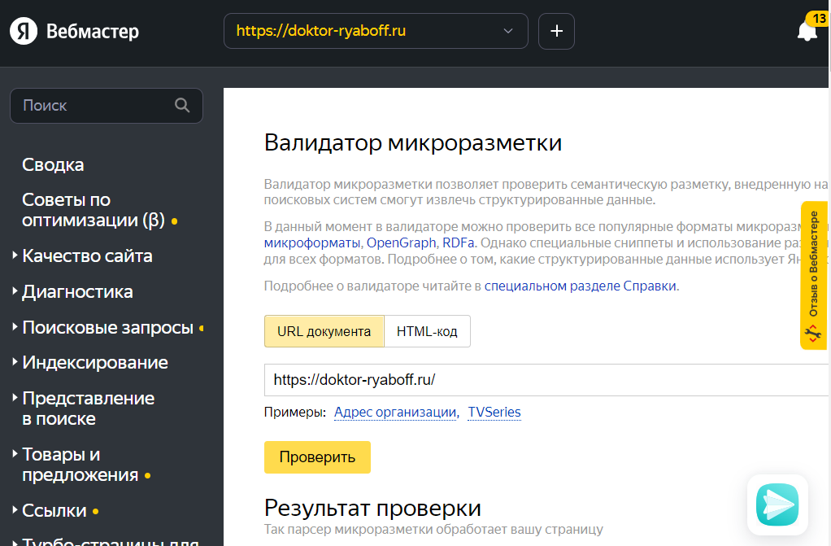This screenshot has height=546, width=831.
Task: Open the notifications bell
Action: point(807,32)
